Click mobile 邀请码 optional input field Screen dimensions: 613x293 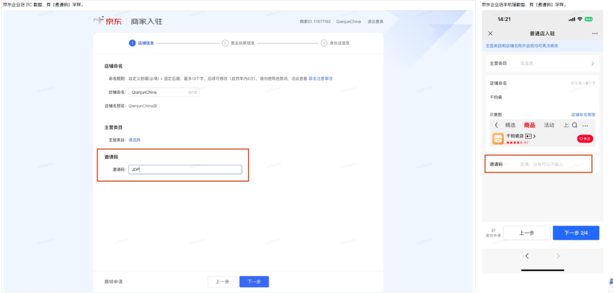click(542, 164)
